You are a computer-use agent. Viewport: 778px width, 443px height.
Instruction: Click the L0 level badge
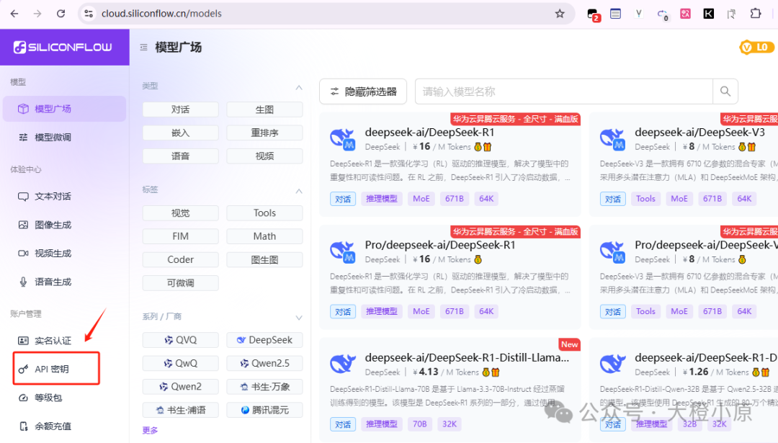pos(756,47)
